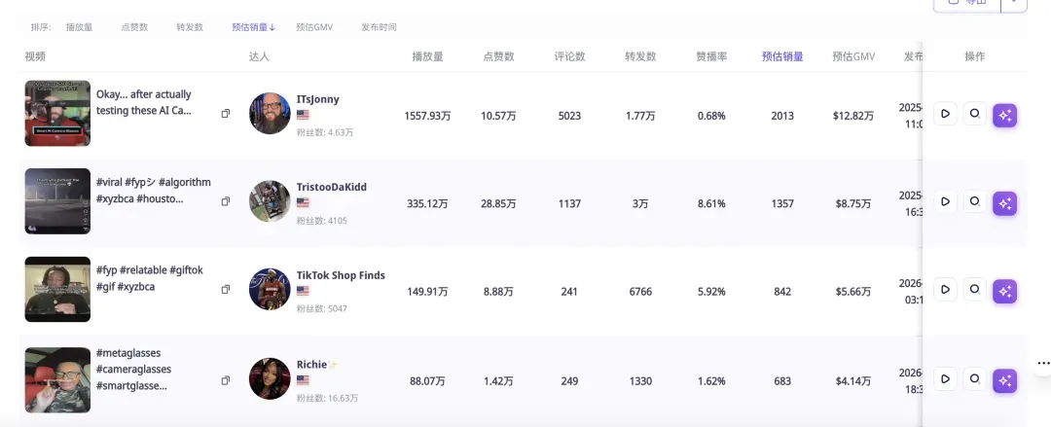Viewport: 1051px width, 427px height.
Task: Click search icon in ITsJonny row
Action: [x=975, y=114]
